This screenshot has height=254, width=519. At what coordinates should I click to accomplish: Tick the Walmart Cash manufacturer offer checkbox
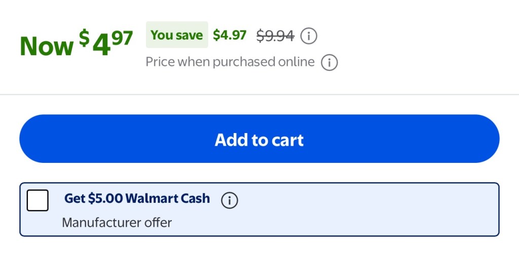(x=38, y=200)
